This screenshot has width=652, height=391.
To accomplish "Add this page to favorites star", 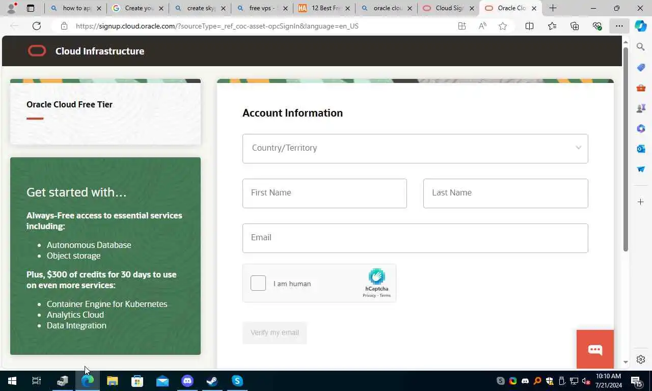I will (503, 26).
